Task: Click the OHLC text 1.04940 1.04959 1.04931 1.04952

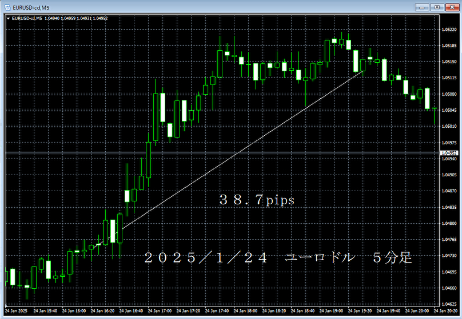Action: (76, 18)
